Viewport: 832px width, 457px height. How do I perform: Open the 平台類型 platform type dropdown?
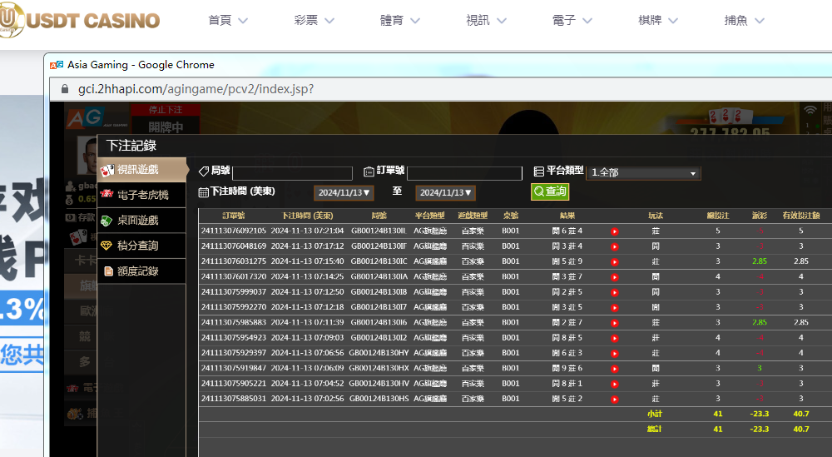coord(643,173)
